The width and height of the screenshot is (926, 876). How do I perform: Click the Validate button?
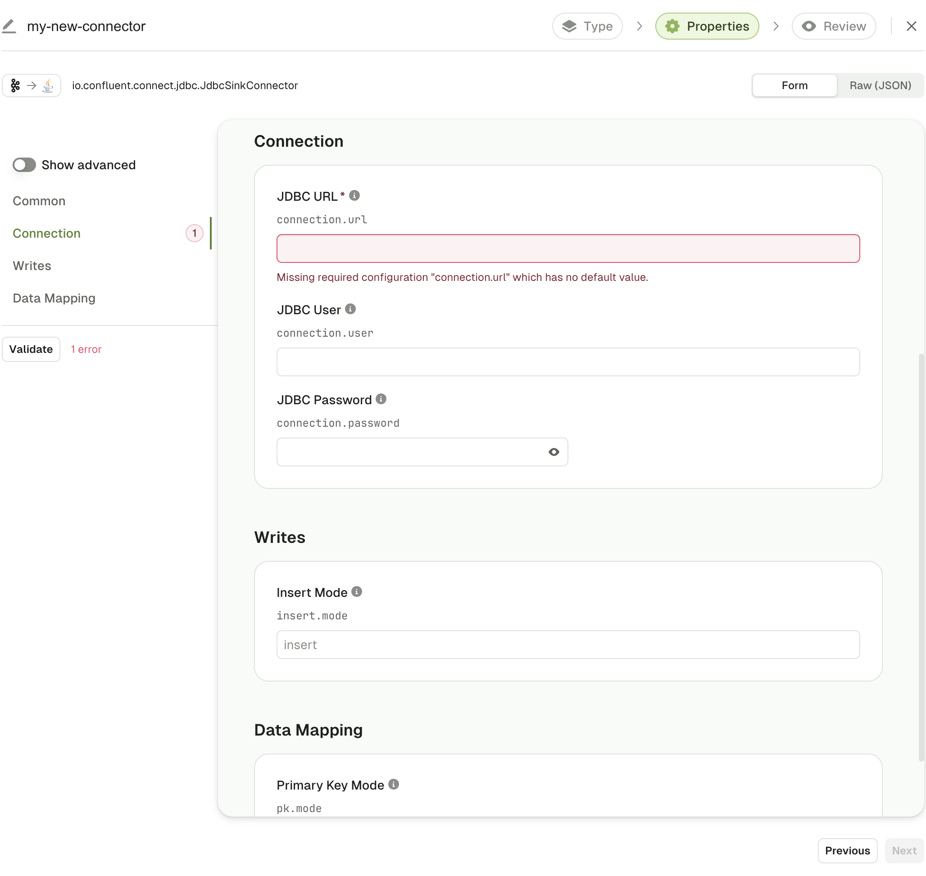31,348
